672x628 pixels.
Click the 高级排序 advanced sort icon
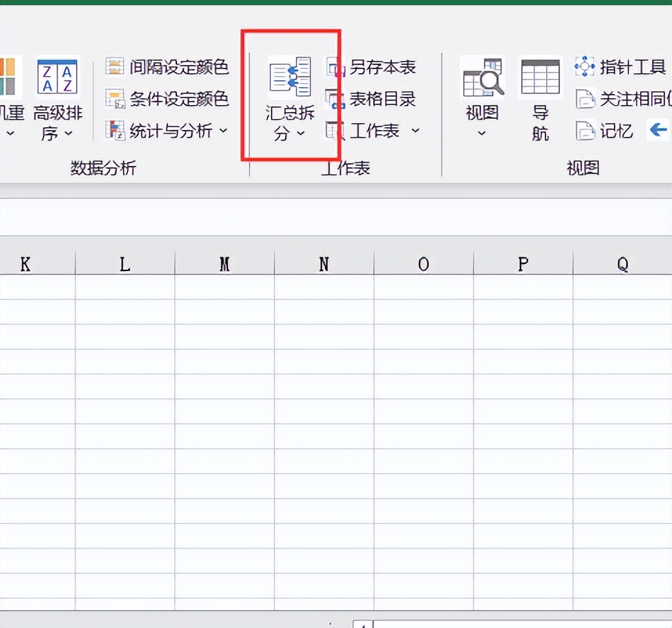(x=57, y=76)
